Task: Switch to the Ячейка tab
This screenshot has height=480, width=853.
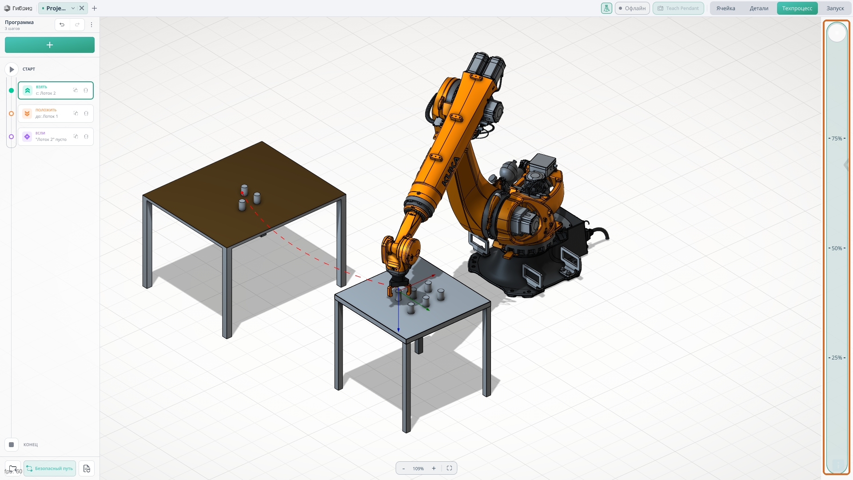Action: click(x=725, y=8)
